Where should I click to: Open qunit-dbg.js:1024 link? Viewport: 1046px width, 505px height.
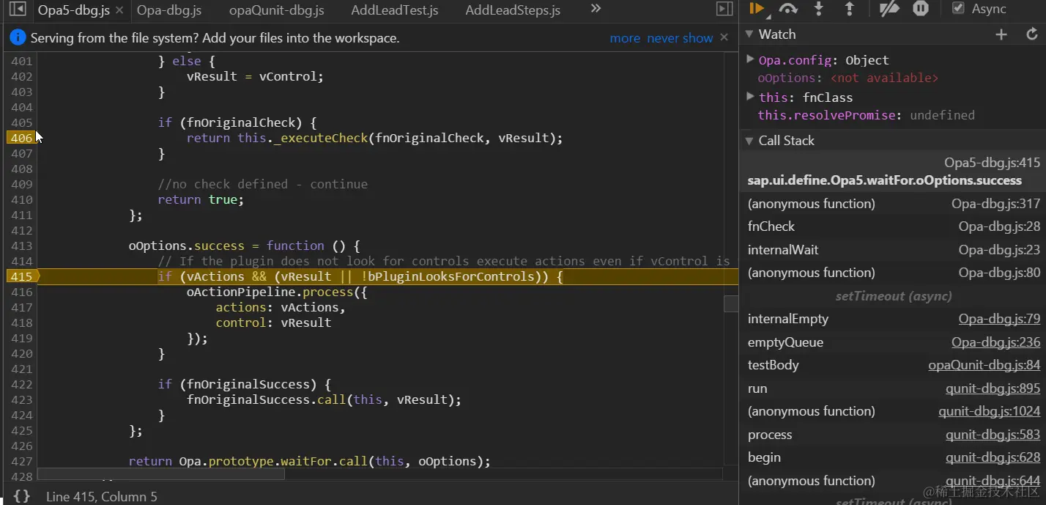[989, 411]
